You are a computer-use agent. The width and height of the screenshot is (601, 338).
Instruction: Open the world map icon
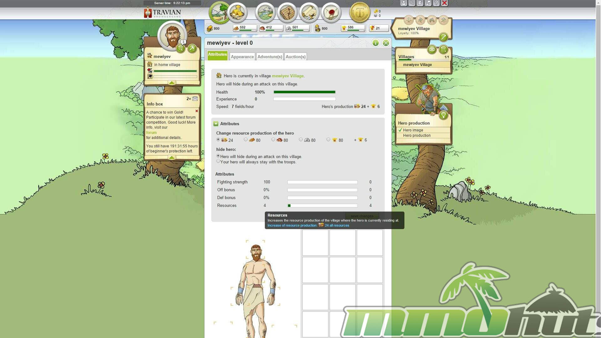click(x=265, y=13)
